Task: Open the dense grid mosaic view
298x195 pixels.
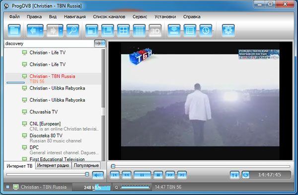Action: click(x=139, y=31)
